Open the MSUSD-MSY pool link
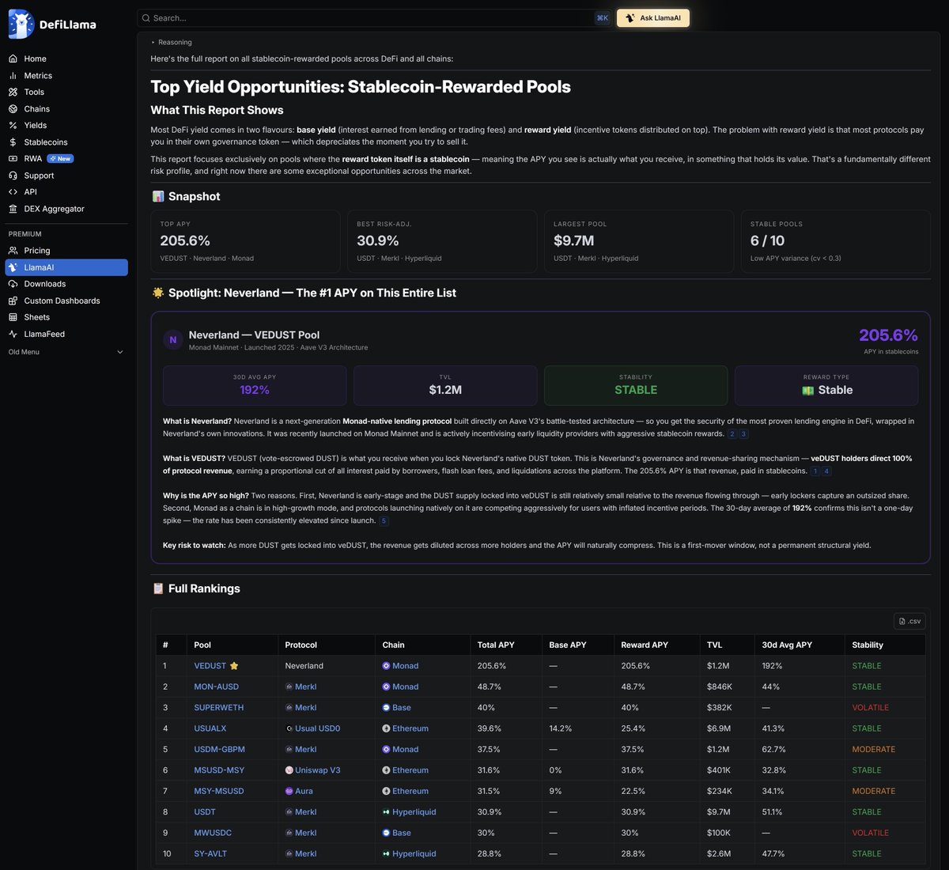The width and height of the screenshot is (949, 870). pos(219,770)
